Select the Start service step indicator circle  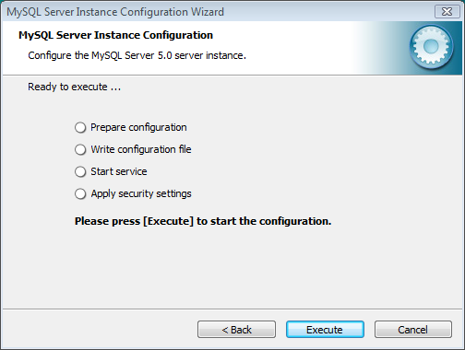point(80,171)
